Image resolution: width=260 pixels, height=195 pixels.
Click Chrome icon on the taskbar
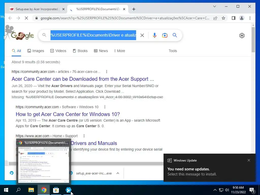tap(44, 190)
